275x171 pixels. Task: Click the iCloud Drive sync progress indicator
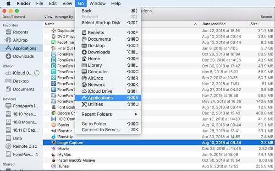(37, 73)
